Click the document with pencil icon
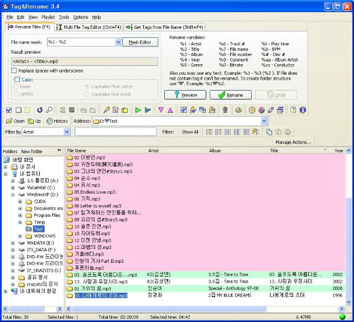The height and width of the screenshot is (322, 354). tap(116, 110)
